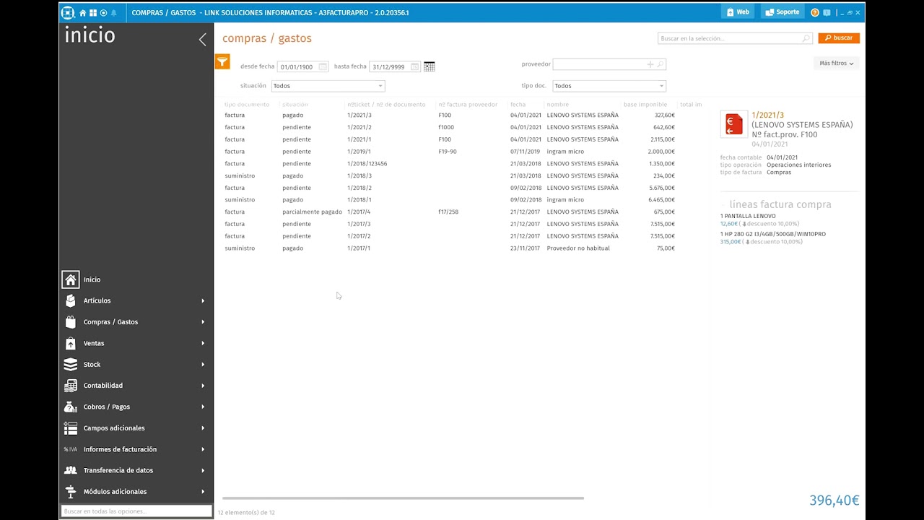The image size is (924, 520).
Task: Expand the Campos adicionales submenu arrow
Action: click(x=203, y=428)
